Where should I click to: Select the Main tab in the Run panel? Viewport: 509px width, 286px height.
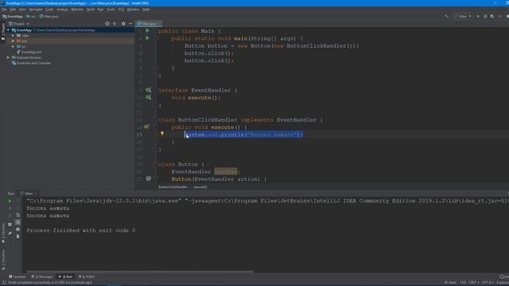(x=29, y=194)
